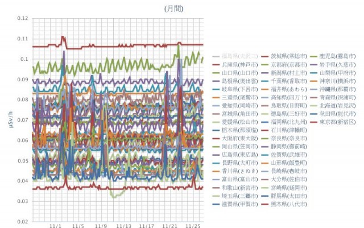
Task: Select the 香川県(さぬき) legend entry
Action: (235, 171)
